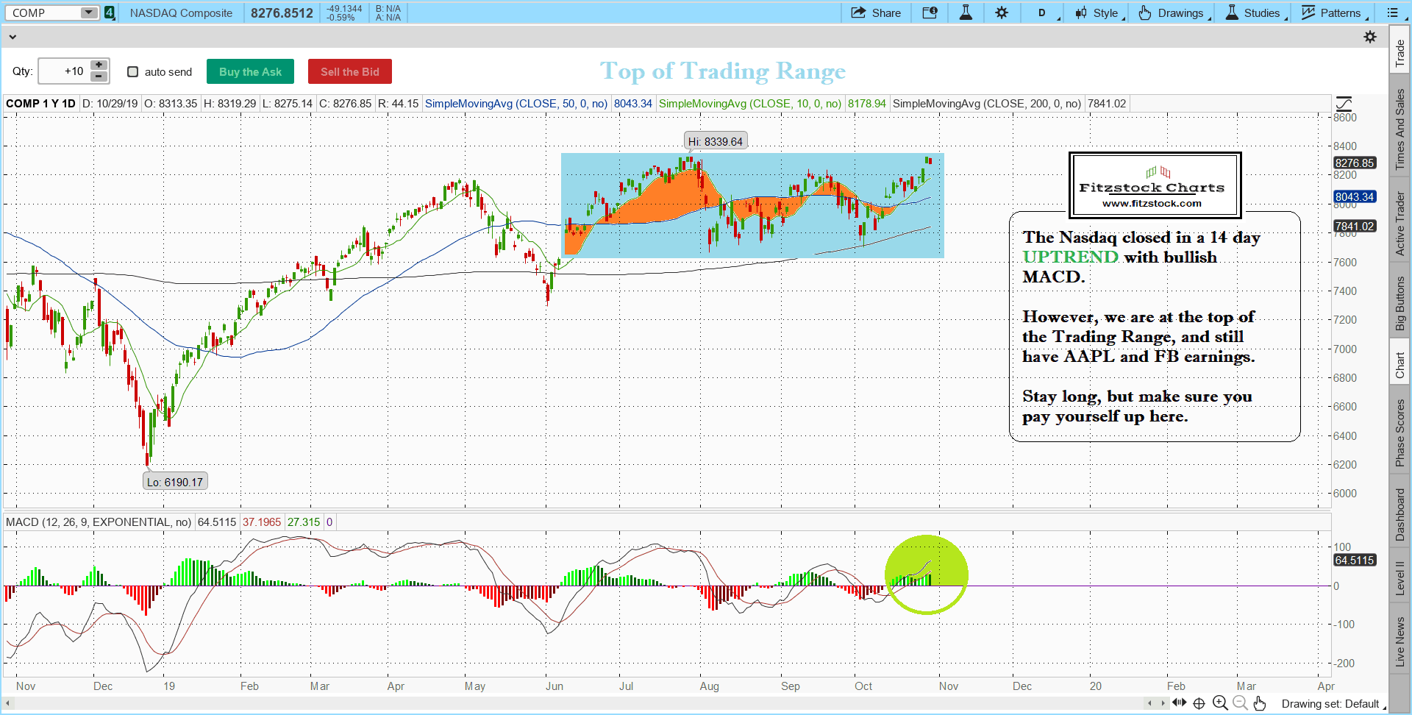The image size is (1412, 715).
Task: Open the COMP symbol dropdown arrow
Action: click(x=88, y=13)
